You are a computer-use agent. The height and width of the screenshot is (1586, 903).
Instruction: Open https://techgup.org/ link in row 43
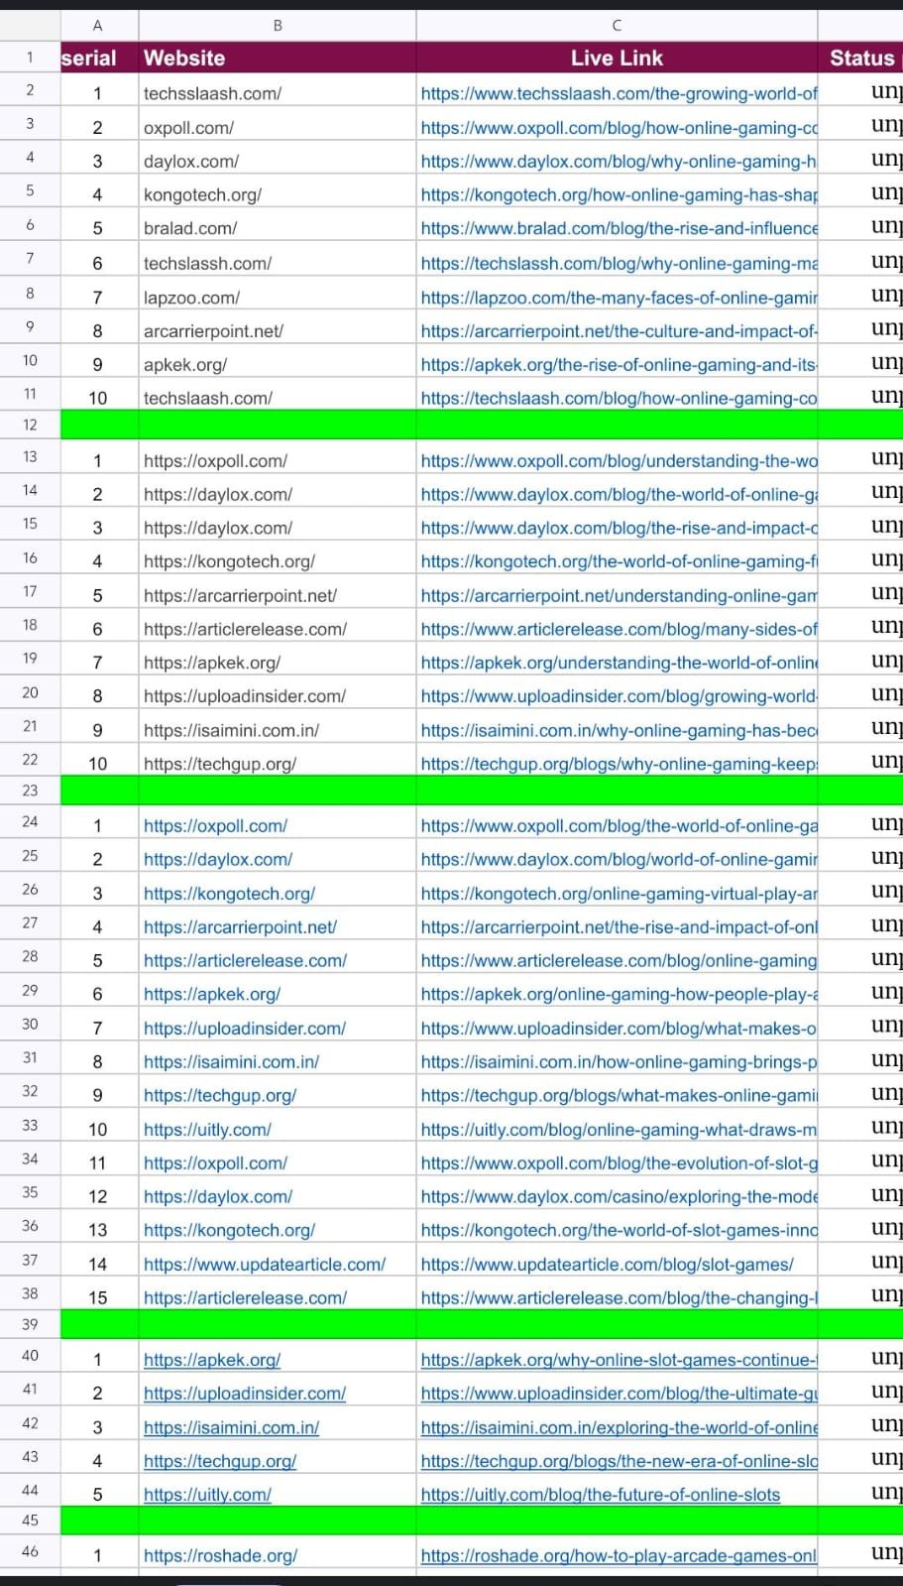tap(220, 1461)
